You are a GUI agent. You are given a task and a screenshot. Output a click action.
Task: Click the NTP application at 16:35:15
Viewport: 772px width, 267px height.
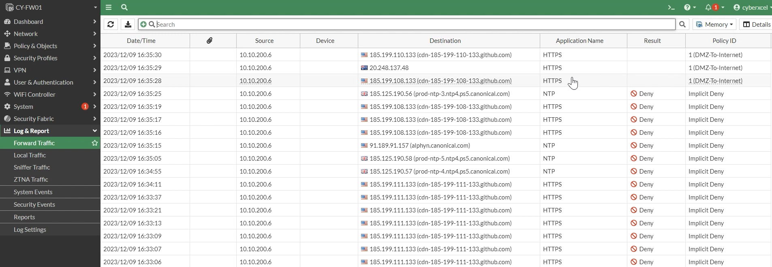(549, 145)
